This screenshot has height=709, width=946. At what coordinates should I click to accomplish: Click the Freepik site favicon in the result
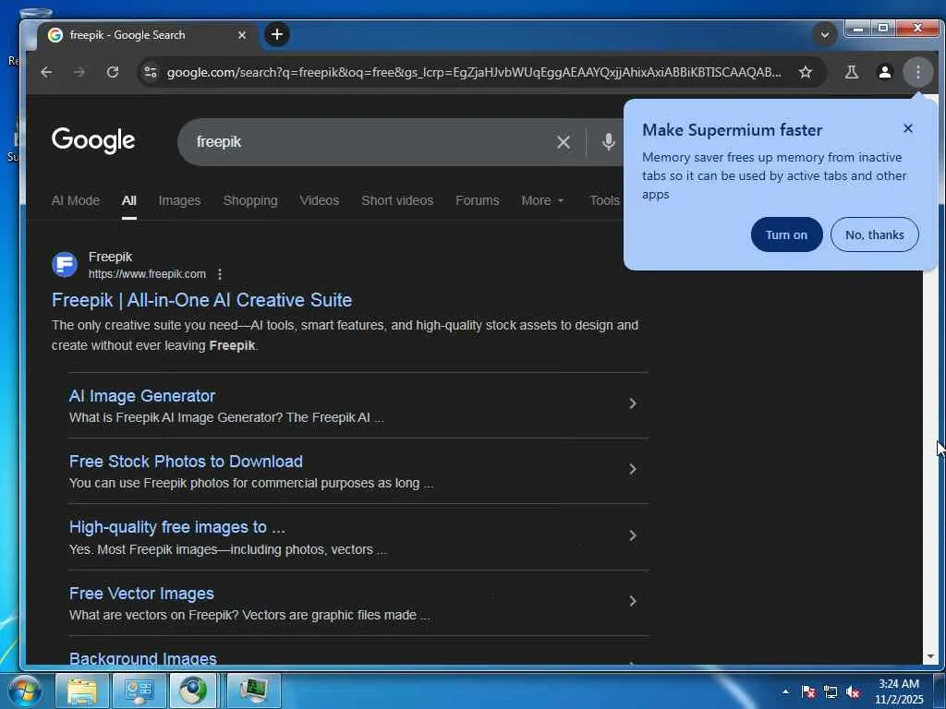(65, 264)
